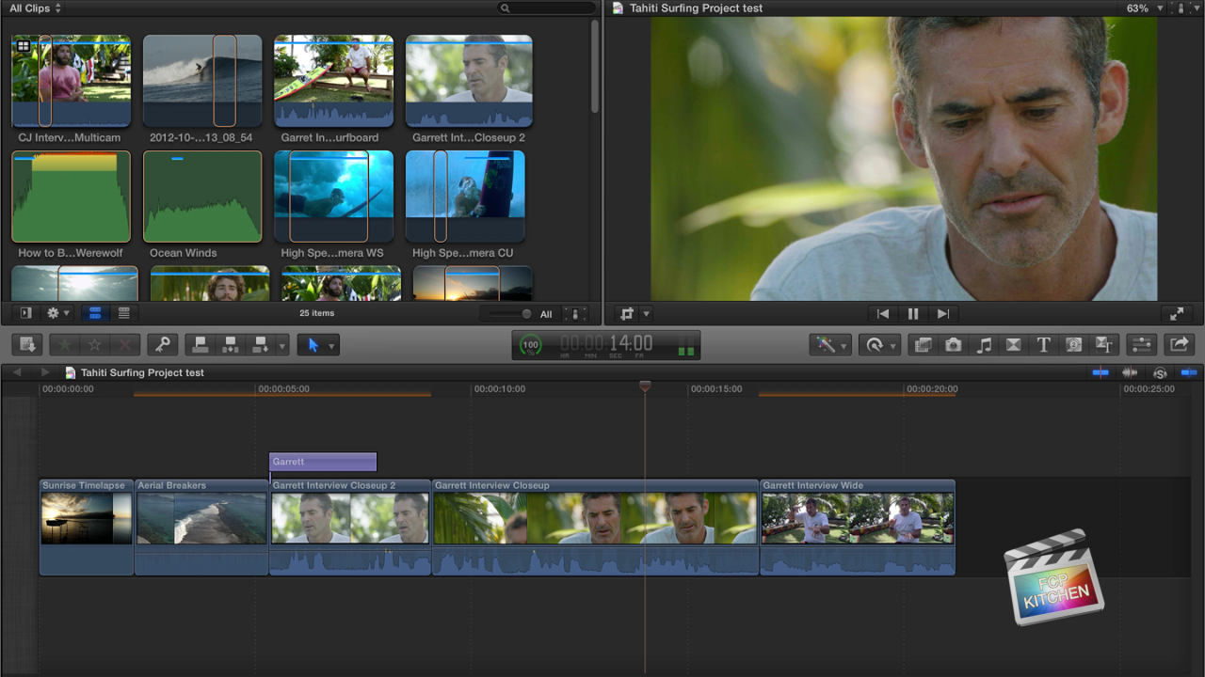
Task: Click the Share export icon
Action: (x=1180, y=344)
